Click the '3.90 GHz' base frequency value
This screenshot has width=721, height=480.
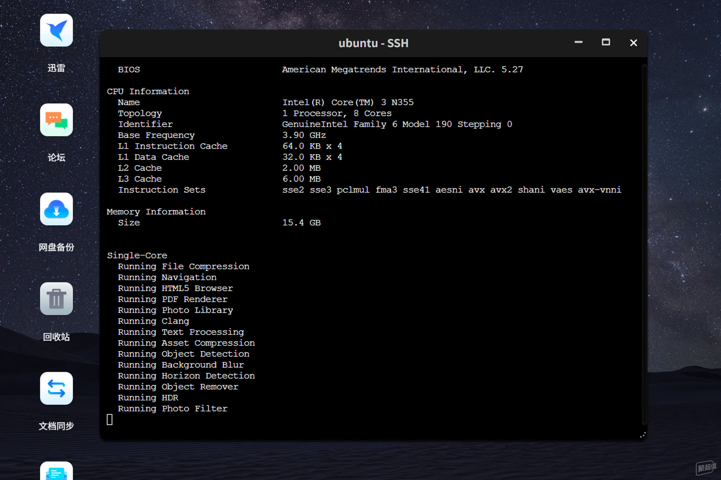(304, 135)
